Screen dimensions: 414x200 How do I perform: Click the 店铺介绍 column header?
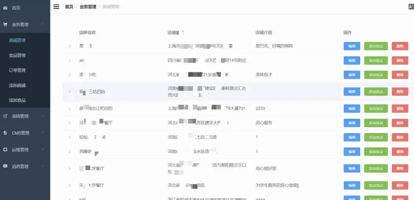263,33
